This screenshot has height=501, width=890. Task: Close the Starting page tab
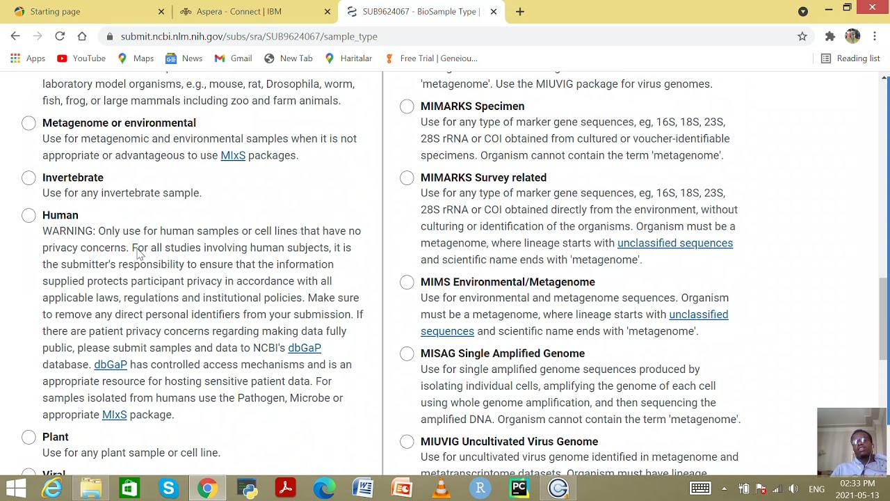[x=161, y=11]
